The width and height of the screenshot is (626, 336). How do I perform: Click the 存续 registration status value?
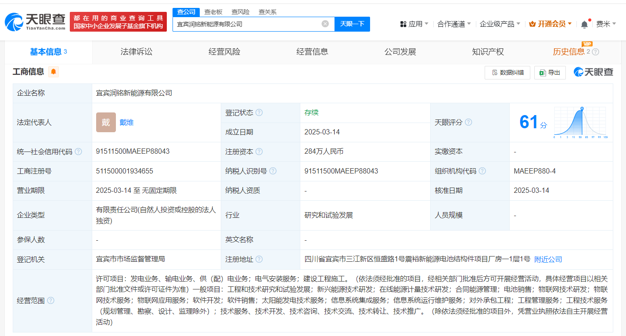pos(311,112)
